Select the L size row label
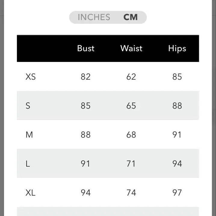This screenshot has width=216, height=216. (x=28, y=164)
